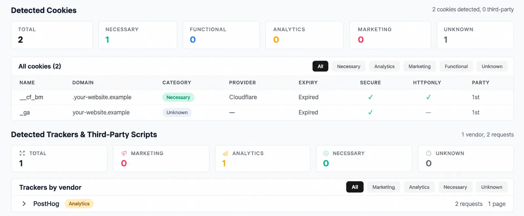Filter trackers by Necessary
The width and height of the screenshot is (524, 216).
[x=455, y=187]
